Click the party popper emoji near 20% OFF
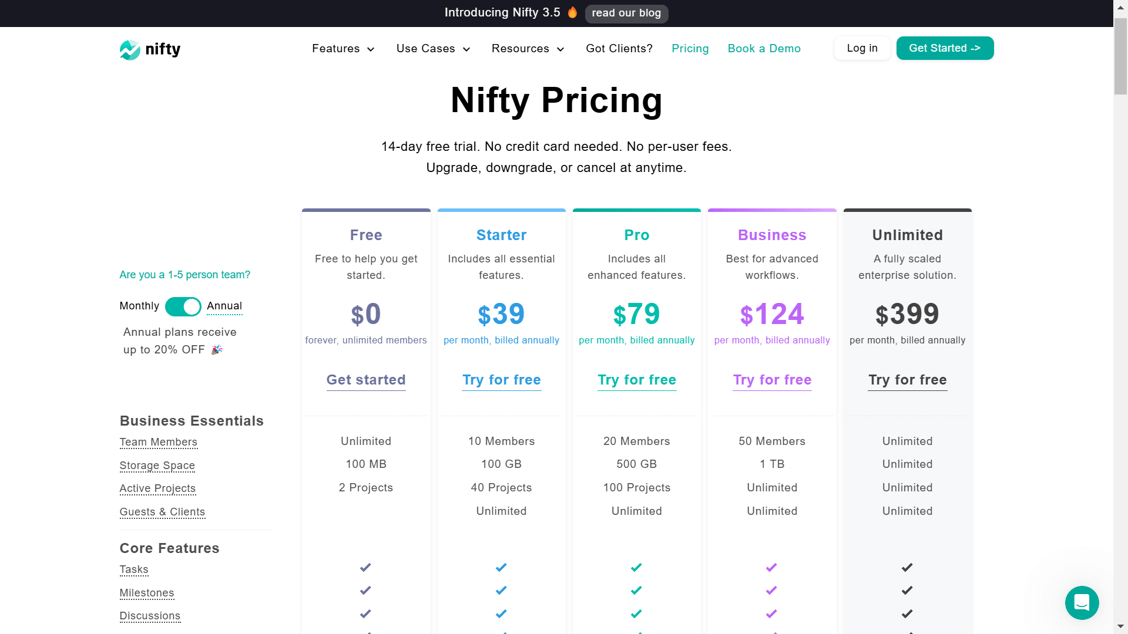This screenshot has height=634, width=1128. point(217,349)
